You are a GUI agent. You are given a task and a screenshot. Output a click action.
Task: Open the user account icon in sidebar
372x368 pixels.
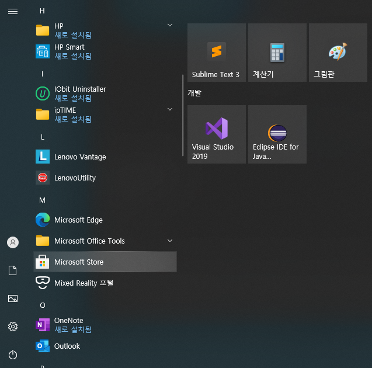13,242
